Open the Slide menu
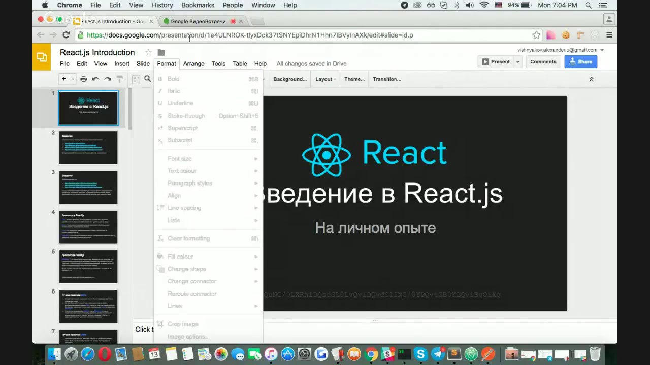Screen dimensions: 650x365 tap(143, 63)
